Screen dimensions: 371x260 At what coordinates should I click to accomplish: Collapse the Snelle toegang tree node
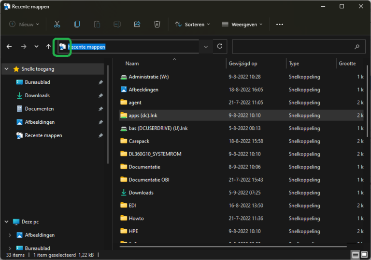[6, 69]
